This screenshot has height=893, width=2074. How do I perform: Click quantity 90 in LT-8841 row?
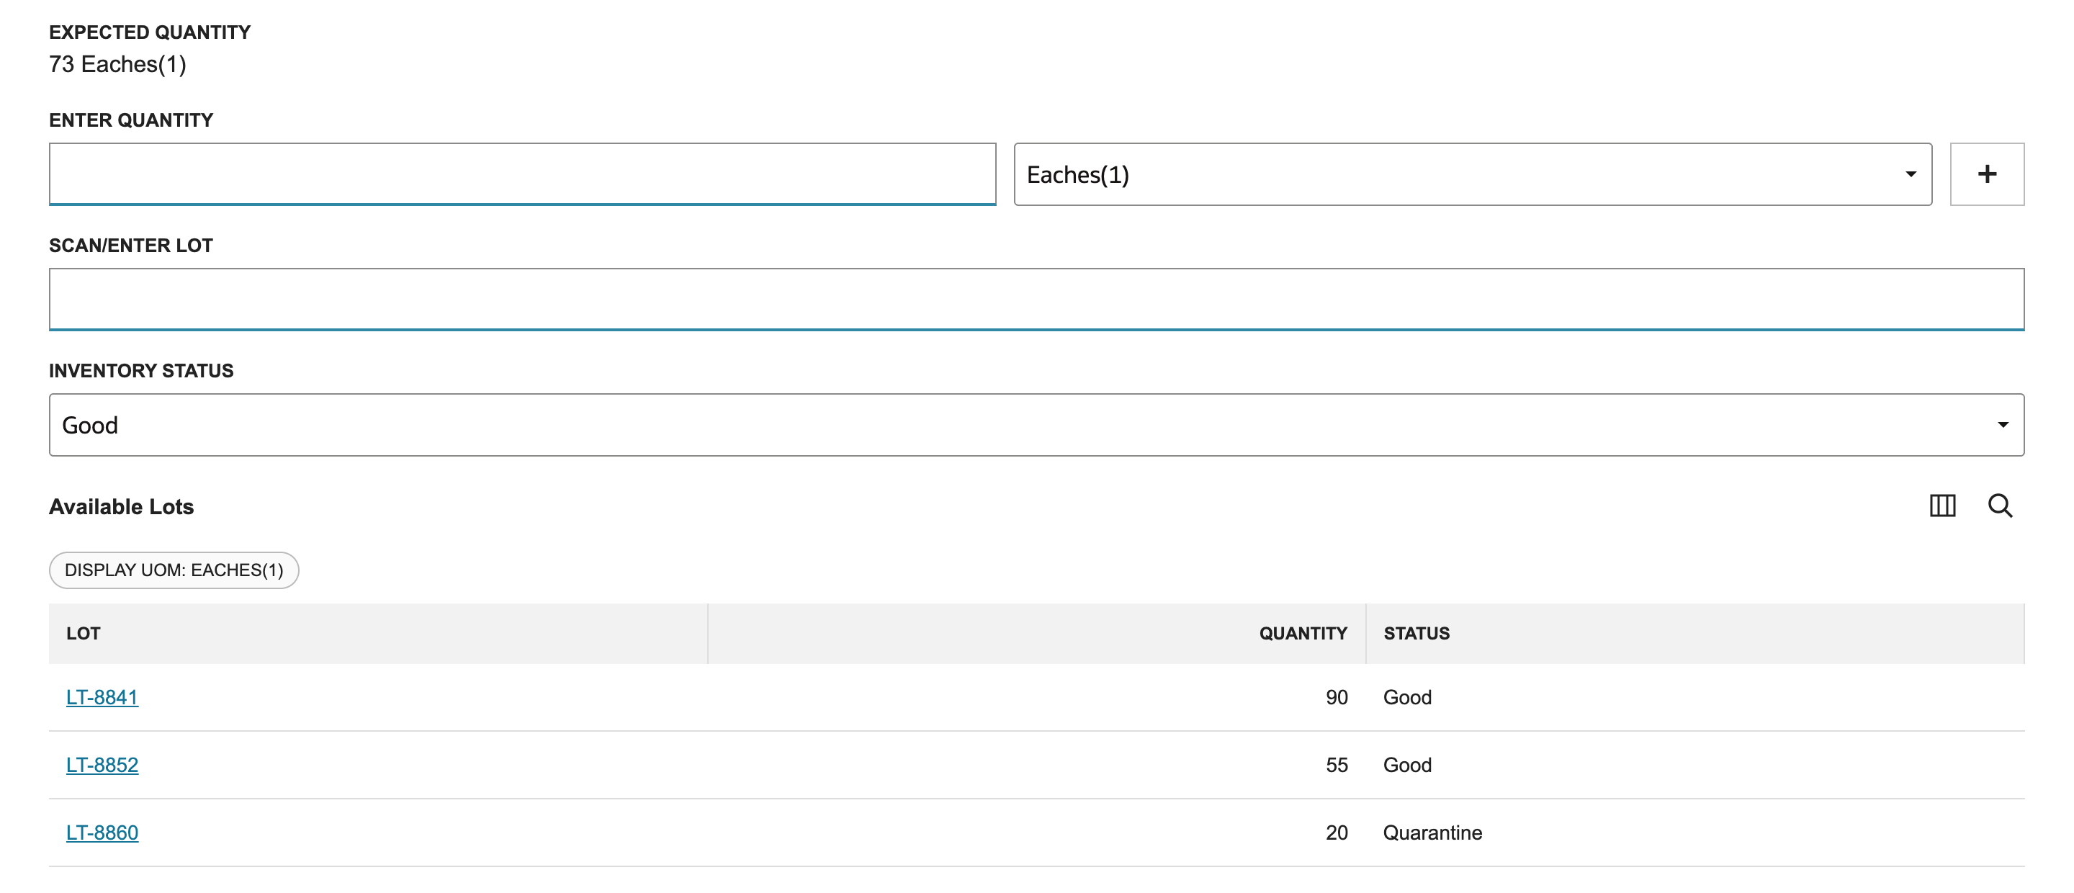[x=1337, y=697]
